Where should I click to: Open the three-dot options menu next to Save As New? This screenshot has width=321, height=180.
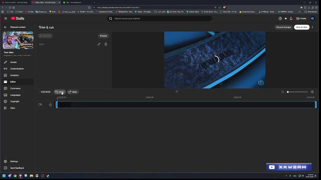(x=312, y=27)
